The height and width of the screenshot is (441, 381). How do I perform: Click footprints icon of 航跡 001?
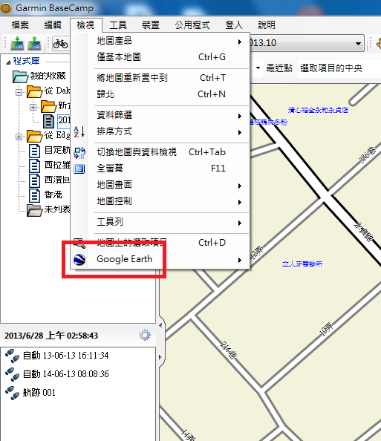pos(12,393)
